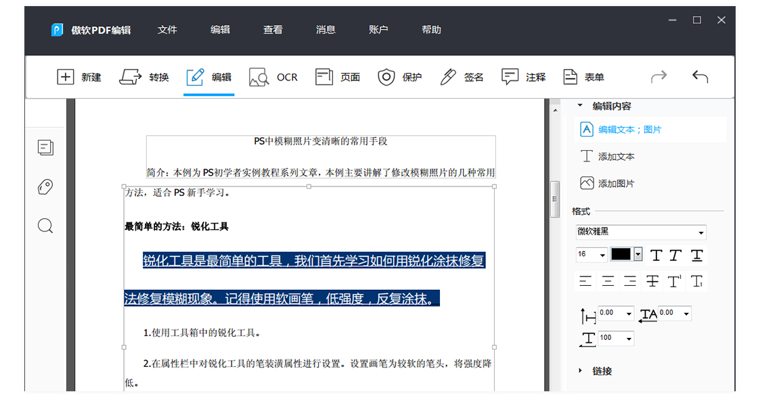
Task: Click the paragraph starting 简介：本例为
Action: coord(321,172)
